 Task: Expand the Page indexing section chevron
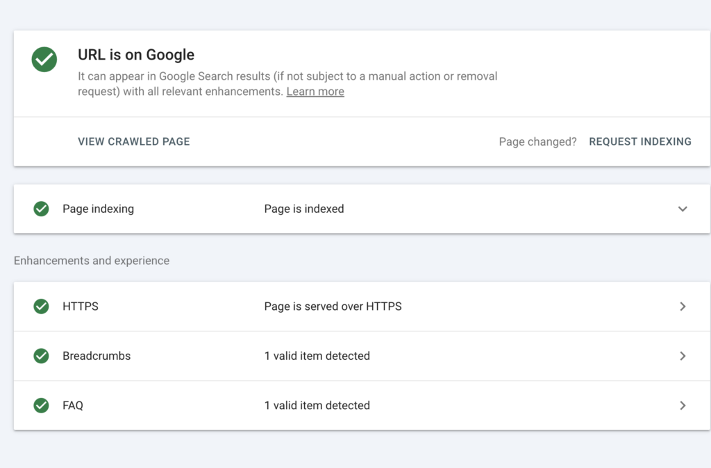tap(683, 209)
